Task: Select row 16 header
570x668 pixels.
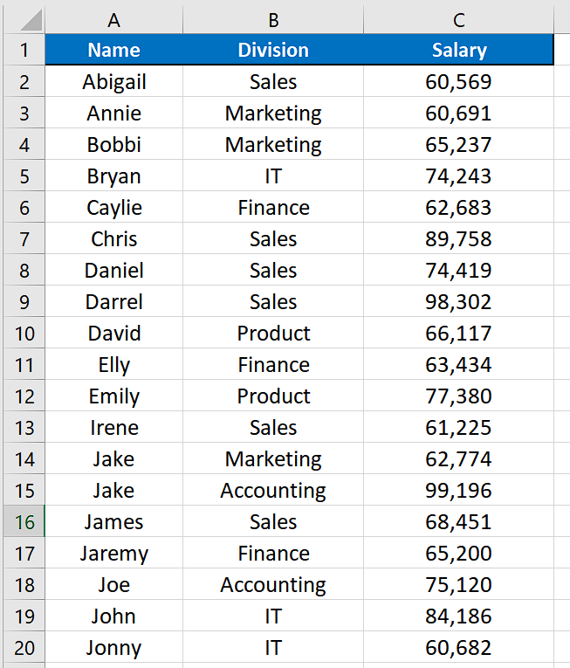Action: pos(24,521)
